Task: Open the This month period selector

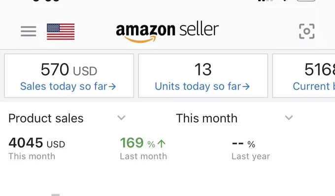Action: tap(234, 118)
